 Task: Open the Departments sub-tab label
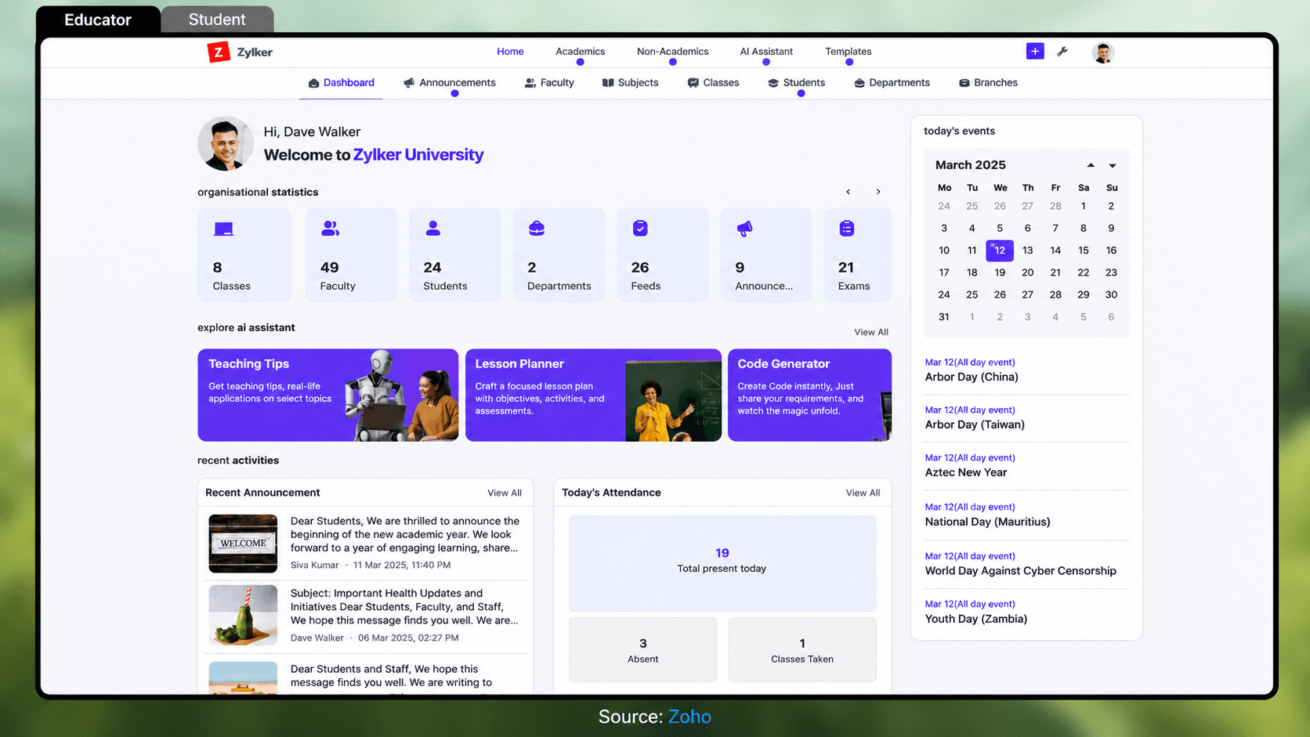click(x=899, y=83)
